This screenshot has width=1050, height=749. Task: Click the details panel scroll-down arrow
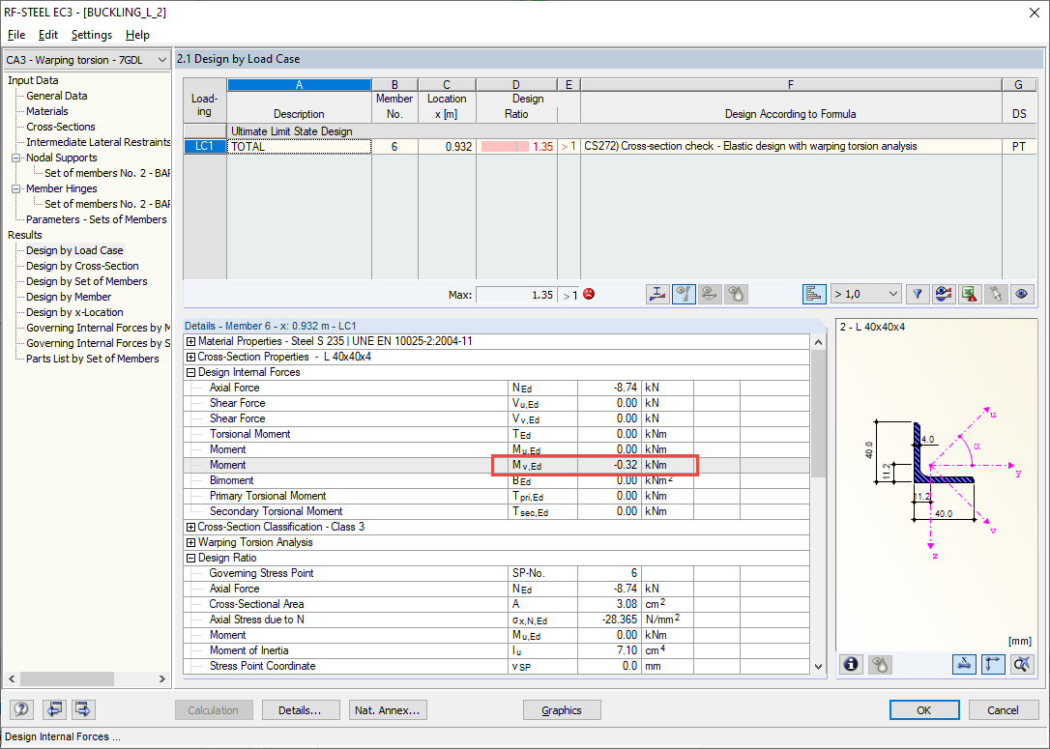pos(818,667)
